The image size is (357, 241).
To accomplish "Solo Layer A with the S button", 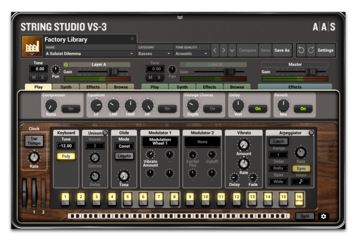I will tap(42, 78).
